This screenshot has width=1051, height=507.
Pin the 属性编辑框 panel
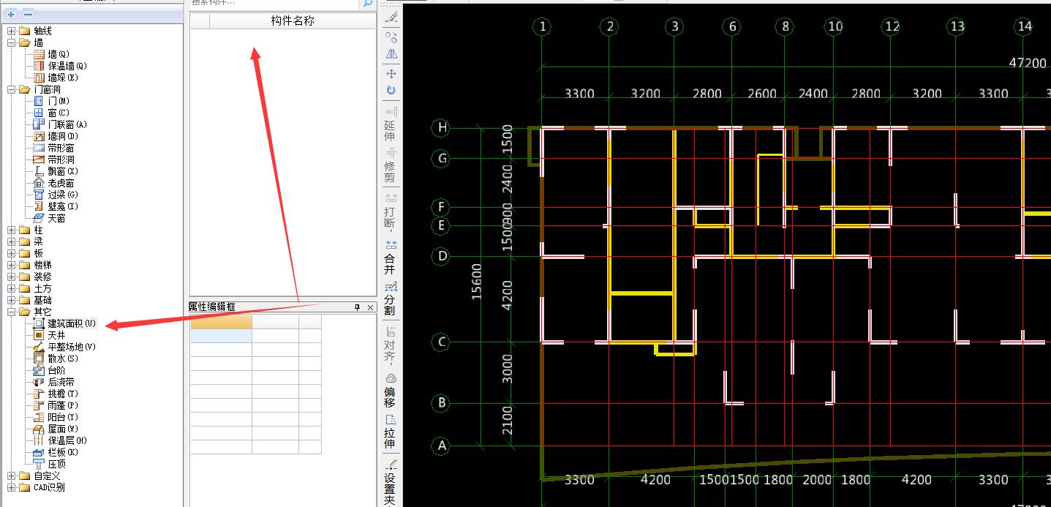358,307
